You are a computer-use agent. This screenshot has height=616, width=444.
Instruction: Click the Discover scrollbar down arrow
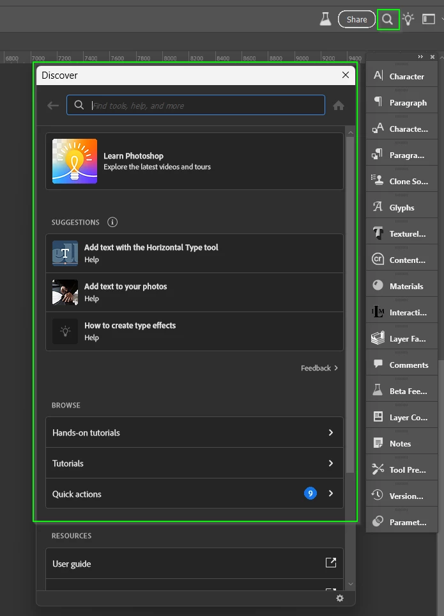[x=351, y=584]
